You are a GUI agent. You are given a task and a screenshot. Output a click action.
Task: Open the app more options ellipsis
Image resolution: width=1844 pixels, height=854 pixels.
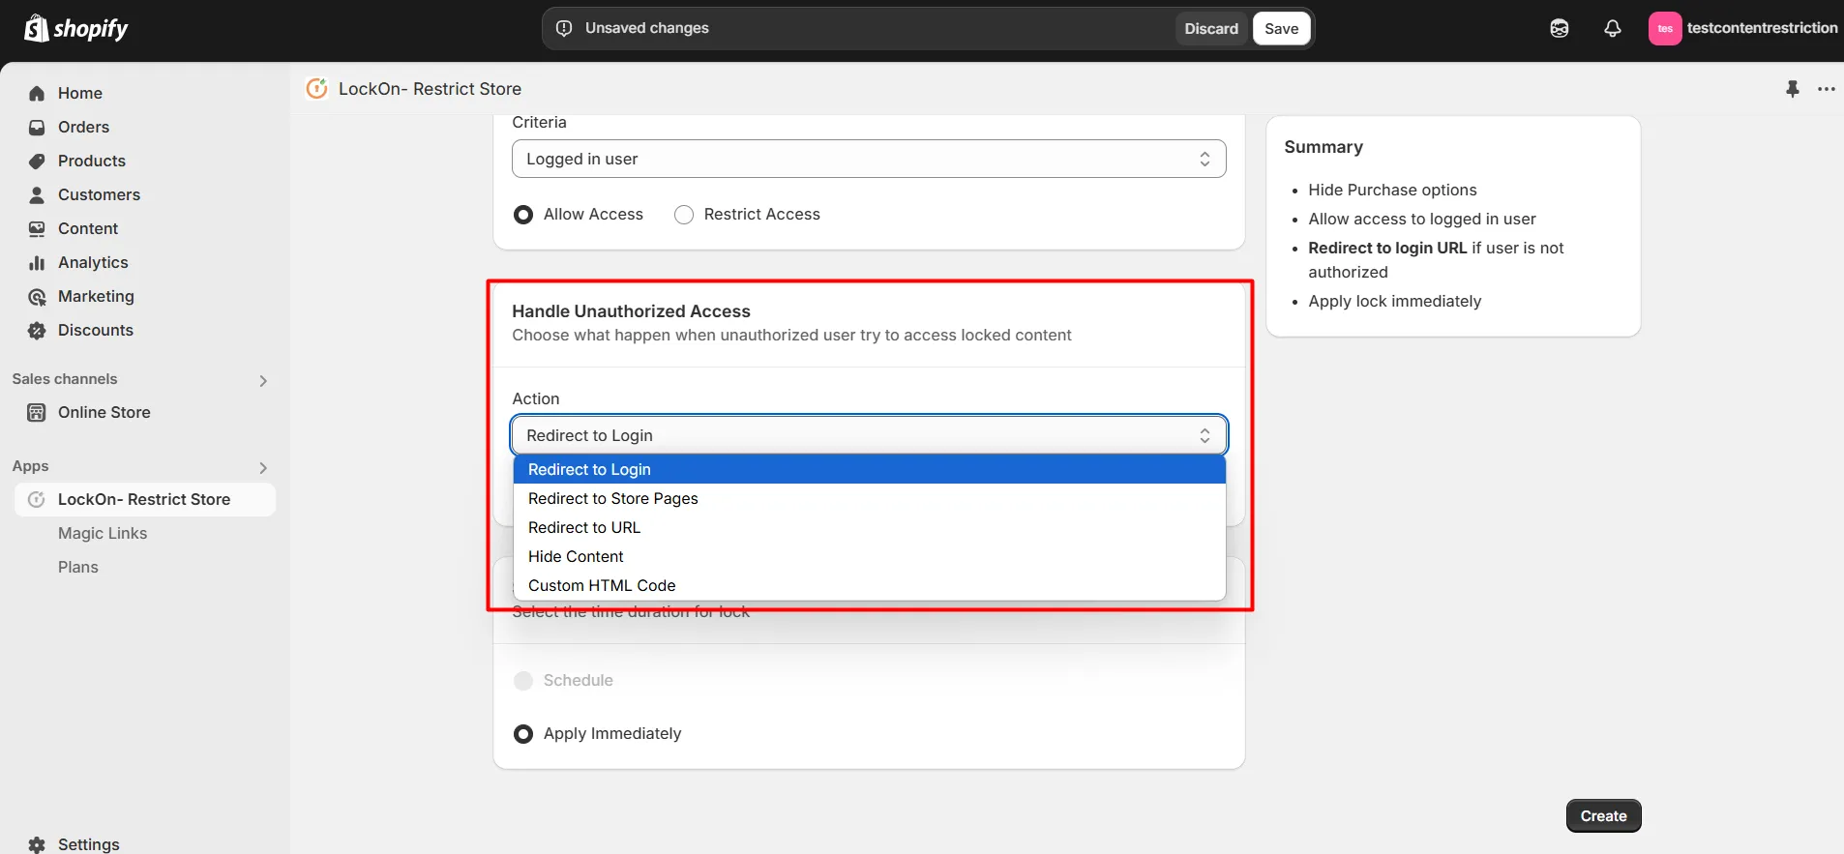pyautogui.click(x=1826, y=89)
